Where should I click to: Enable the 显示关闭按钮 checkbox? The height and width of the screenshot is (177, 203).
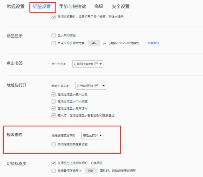(x=53, y=35)
